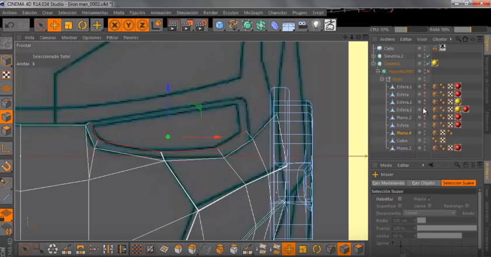Image resolution: width=491 pixels, height=257 pixels.
Task: Select the Live Selection tool
Action: click(41, 25)
